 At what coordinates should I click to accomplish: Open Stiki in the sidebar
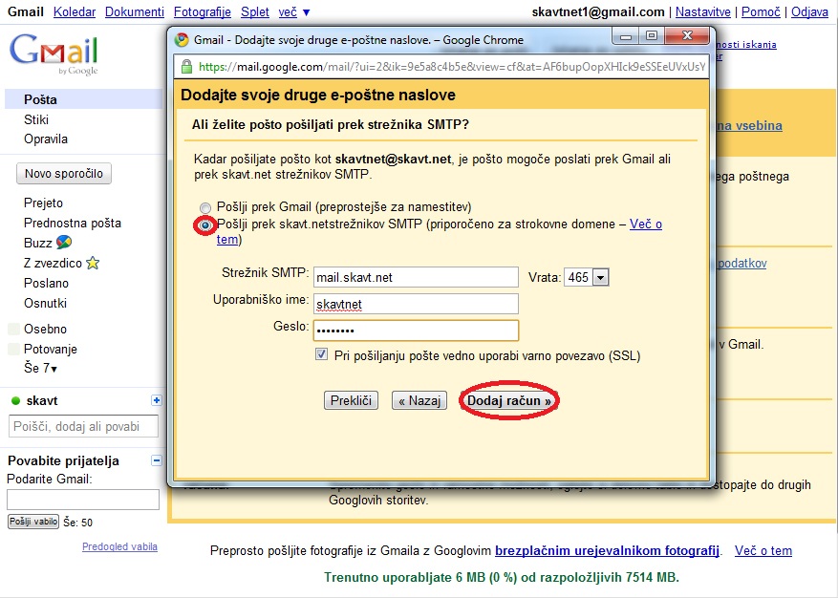tap(36, 119)
